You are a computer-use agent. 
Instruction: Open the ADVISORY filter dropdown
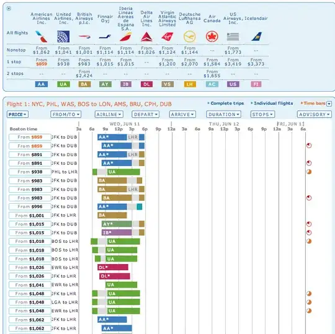tap(315, 115)
